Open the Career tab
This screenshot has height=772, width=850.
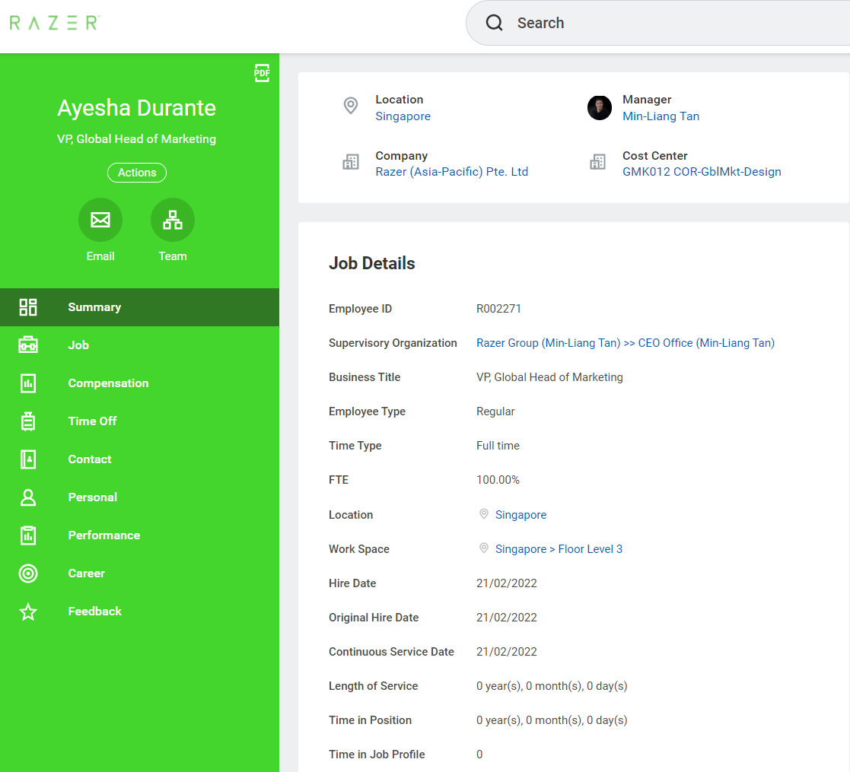click(x=139, y=573)
